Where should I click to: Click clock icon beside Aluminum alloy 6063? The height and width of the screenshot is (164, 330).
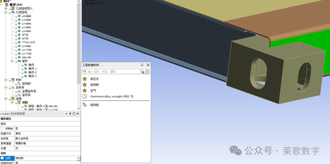click(x=85, y=96)
